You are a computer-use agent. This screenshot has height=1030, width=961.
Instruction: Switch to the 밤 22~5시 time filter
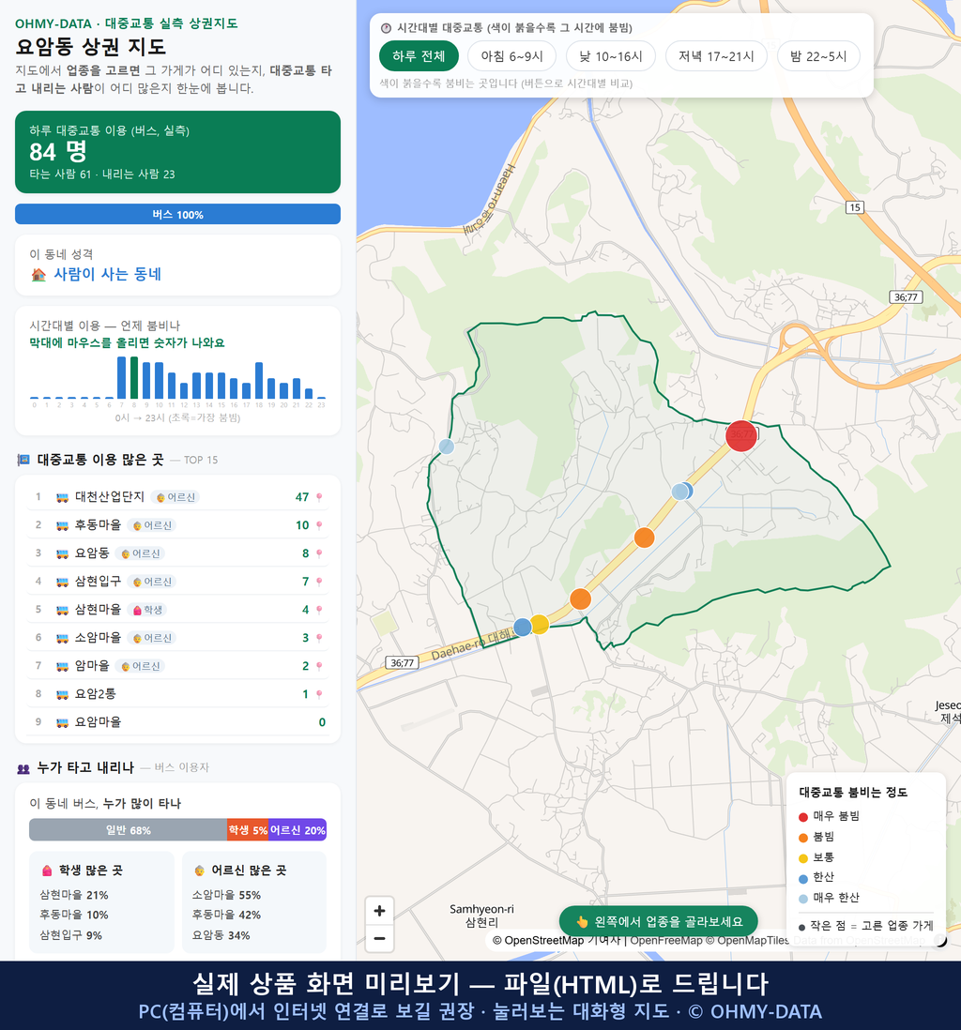818,56
